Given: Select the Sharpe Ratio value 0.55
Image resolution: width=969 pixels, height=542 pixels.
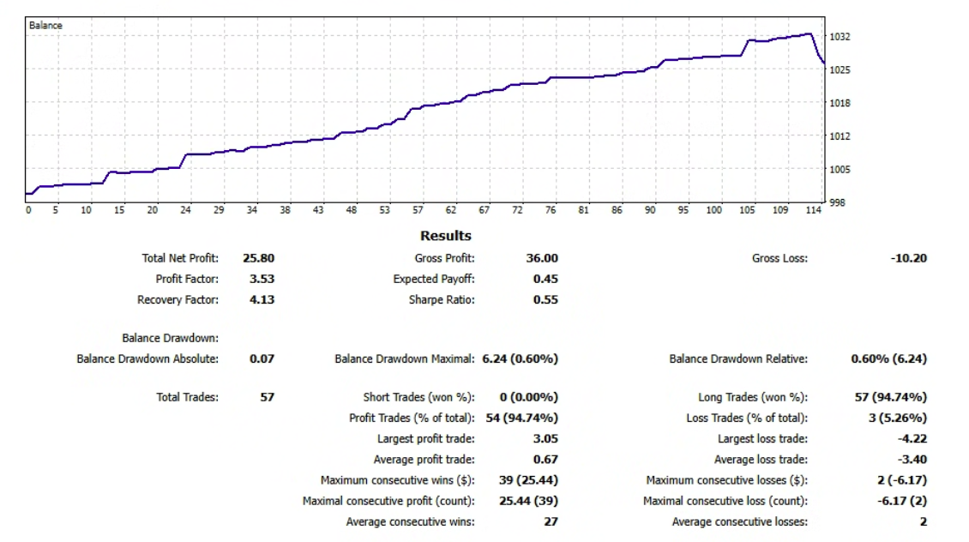Looking at the screenshot, I should (545, 300).
